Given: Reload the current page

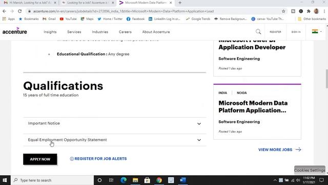Looking at the screenshot, I should click(19, 11).
